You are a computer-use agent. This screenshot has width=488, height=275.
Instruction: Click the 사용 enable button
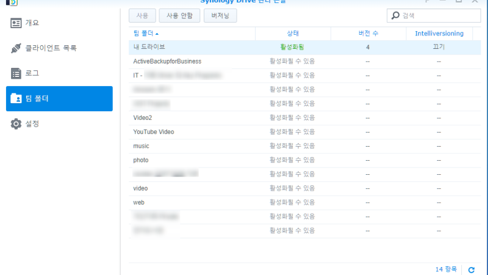142,16
